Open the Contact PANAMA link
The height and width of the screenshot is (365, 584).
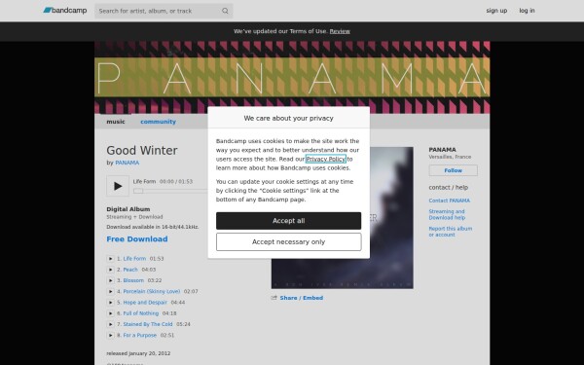coord(449,201)
